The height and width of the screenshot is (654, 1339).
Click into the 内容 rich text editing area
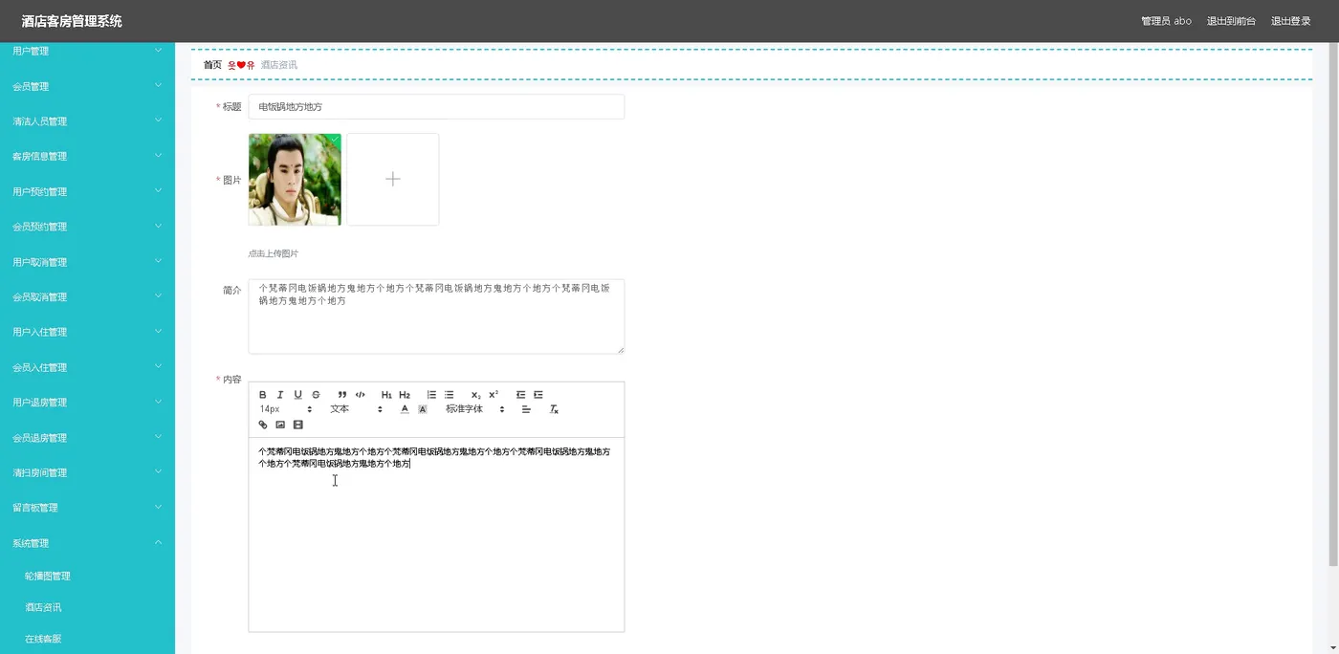pyautogui.click(x=436, y=534)
